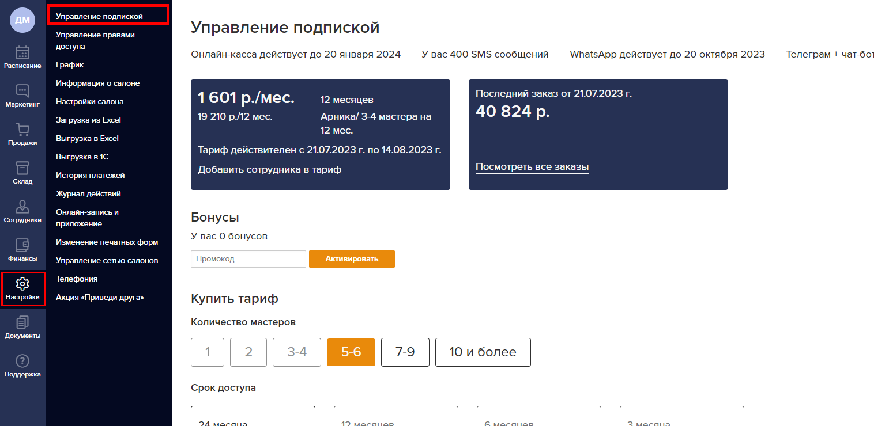The width and height of the screenshot is (874, 426).
Task: Open Онлайн-запись и приложение
Action: click(x=87, y=218)
